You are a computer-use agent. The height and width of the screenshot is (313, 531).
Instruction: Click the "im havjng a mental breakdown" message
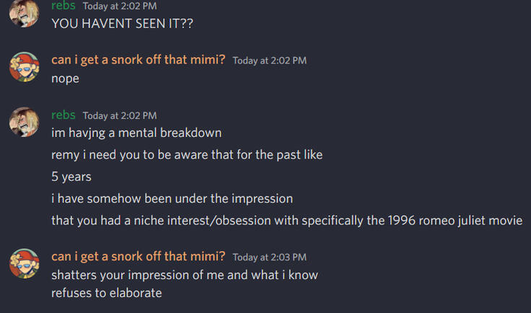click(x=136, y=133)
